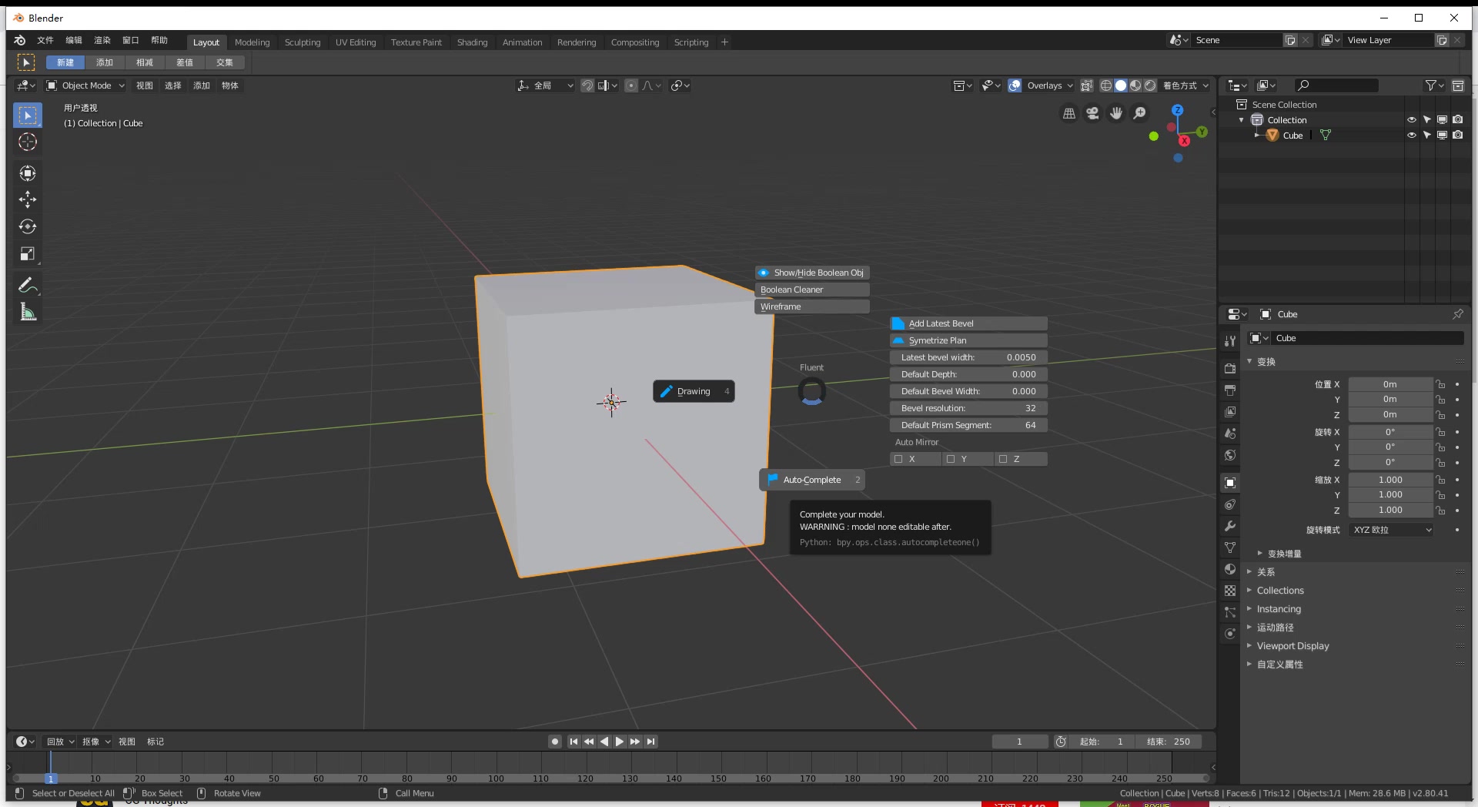Open the 旋转模式 XYZ 欧拉 dropdown

pos(1391,530)
